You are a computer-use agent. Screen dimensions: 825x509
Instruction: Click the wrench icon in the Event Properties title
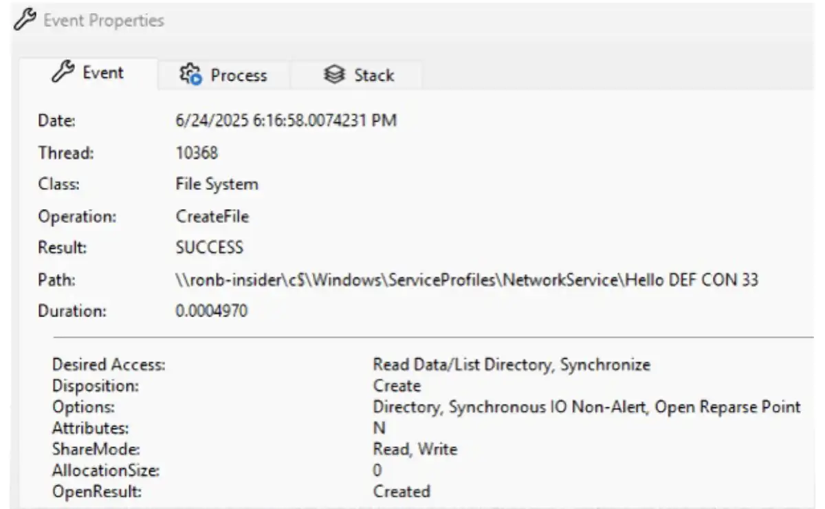(x=25, y=21)
